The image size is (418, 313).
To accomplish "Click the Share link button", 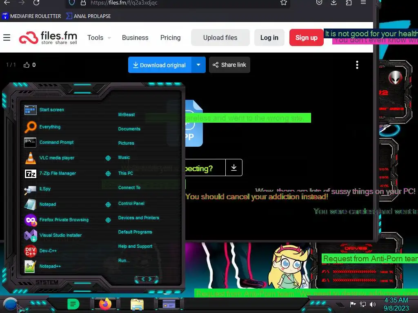I will point(229,65).
